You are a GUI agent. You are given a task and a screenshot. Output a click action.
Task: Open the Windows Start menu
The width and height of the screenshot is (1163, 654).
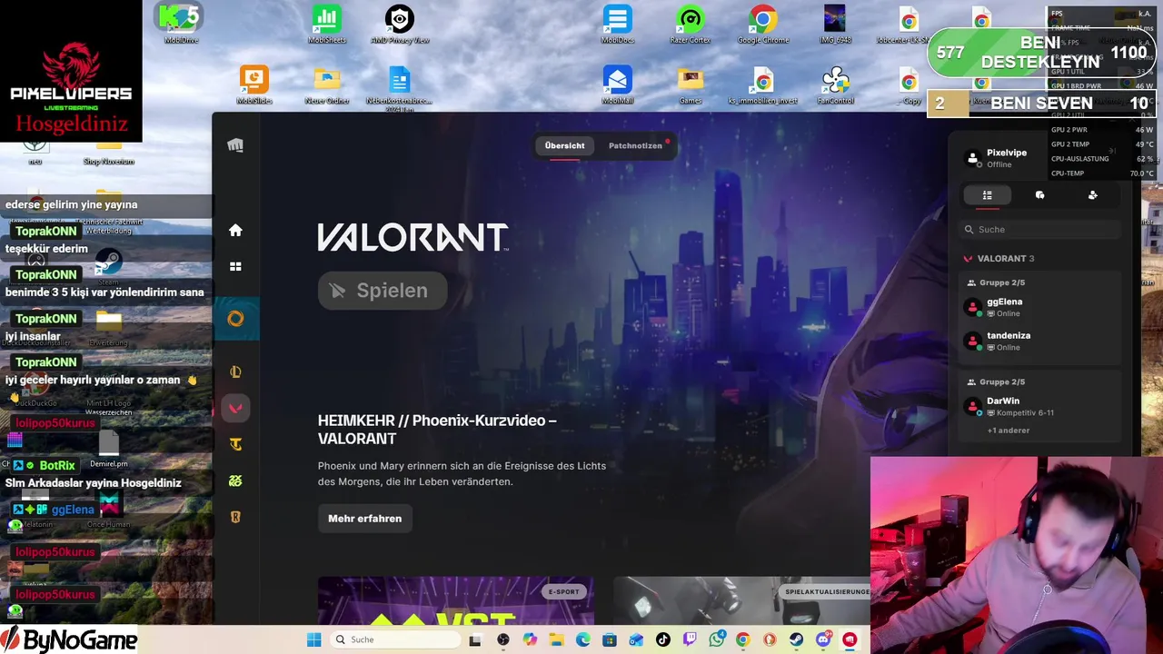tap(313, 639)
